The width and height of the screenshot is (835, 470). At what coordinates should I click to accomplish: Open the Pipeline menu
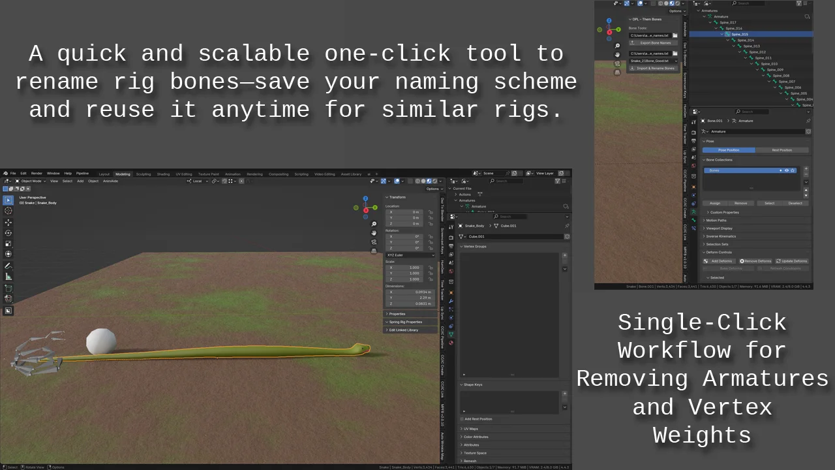point(82,174)
